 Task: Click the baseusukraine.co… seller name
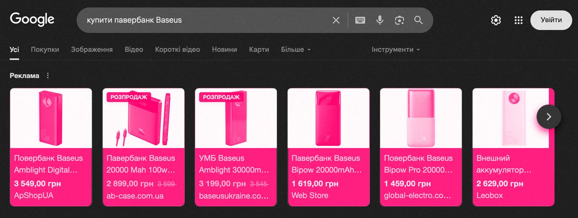click(x=234, y=196)
